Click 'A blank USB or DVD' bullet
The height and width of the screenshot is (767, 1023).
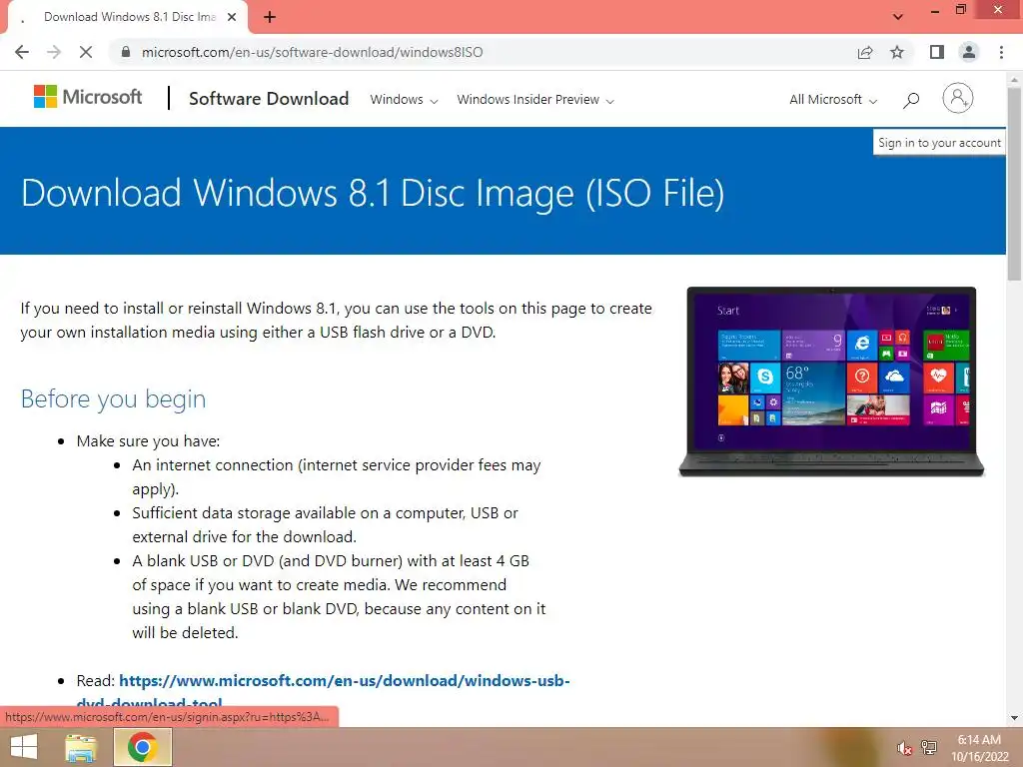340,596
